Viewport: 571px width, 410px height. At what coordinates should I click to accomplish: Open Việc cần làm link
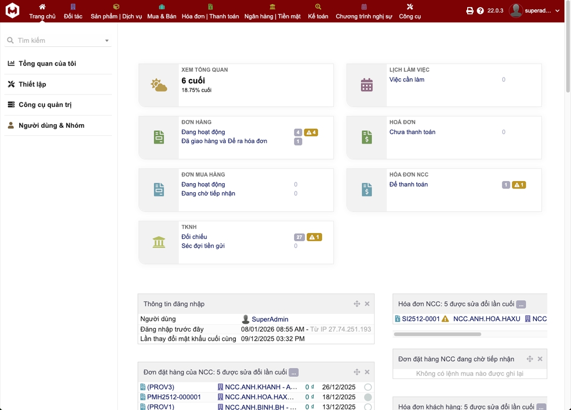pyautogui.click(x=407, y=79)
